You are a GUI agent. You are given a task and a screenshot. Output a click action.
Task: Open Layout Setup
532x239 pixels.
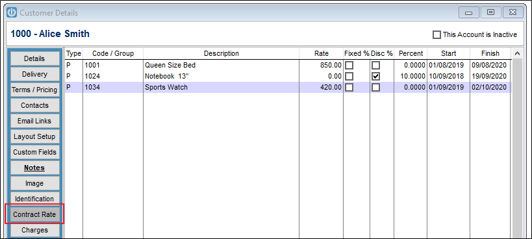[34, 136]
